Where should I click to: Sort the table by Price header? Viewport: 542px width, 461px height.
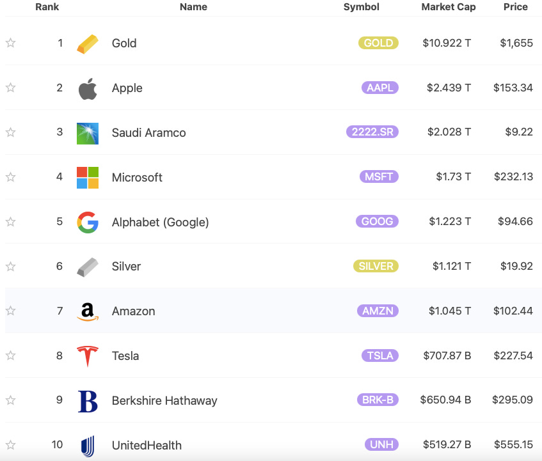[x=515, y=7]
